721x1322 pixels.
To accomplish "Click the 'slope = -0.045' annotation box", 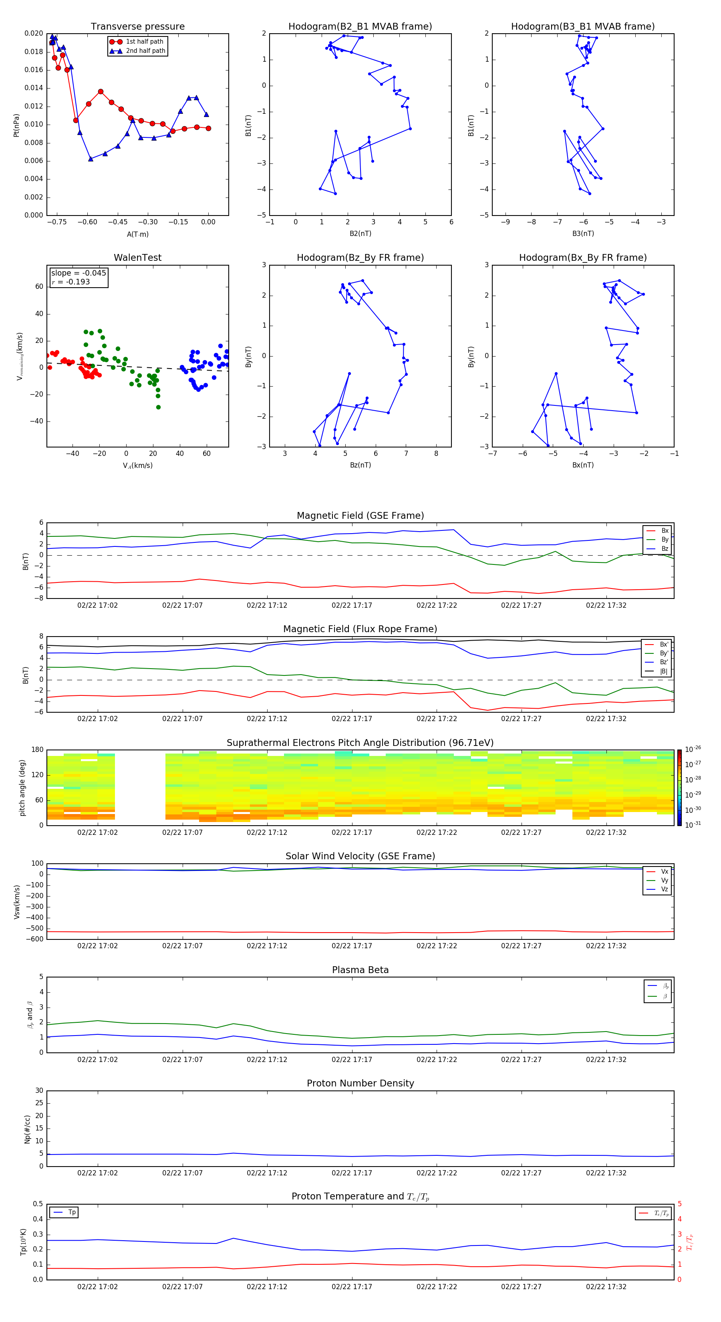I will coord(79,277).
